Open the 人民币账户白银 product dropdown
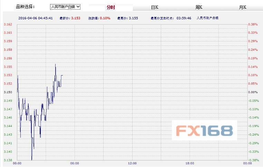This screenshot has height=167, width=263. (65, 7)
